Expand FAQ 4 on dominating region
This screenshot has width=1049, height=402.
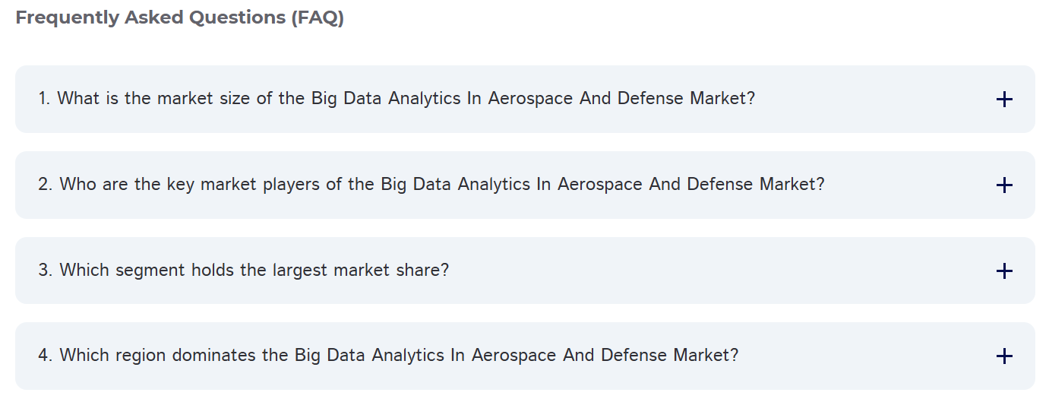387,356
